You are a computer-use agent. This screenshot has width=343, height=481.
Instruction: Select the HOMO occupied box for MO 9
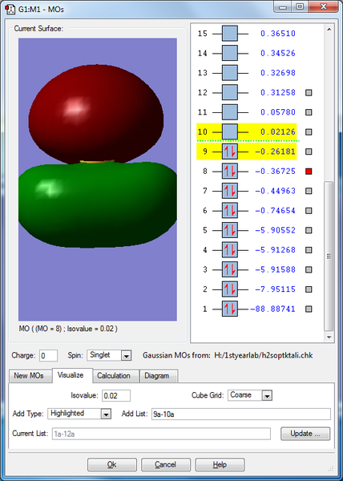[229, 152]
